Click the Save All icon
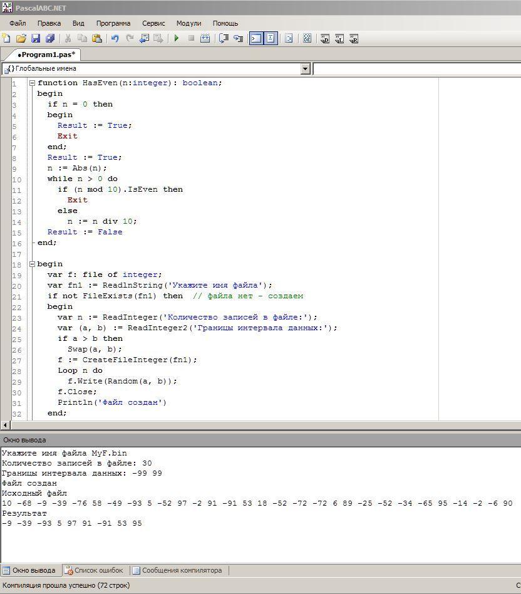This screenshot has height=594, width=521. 50,38
